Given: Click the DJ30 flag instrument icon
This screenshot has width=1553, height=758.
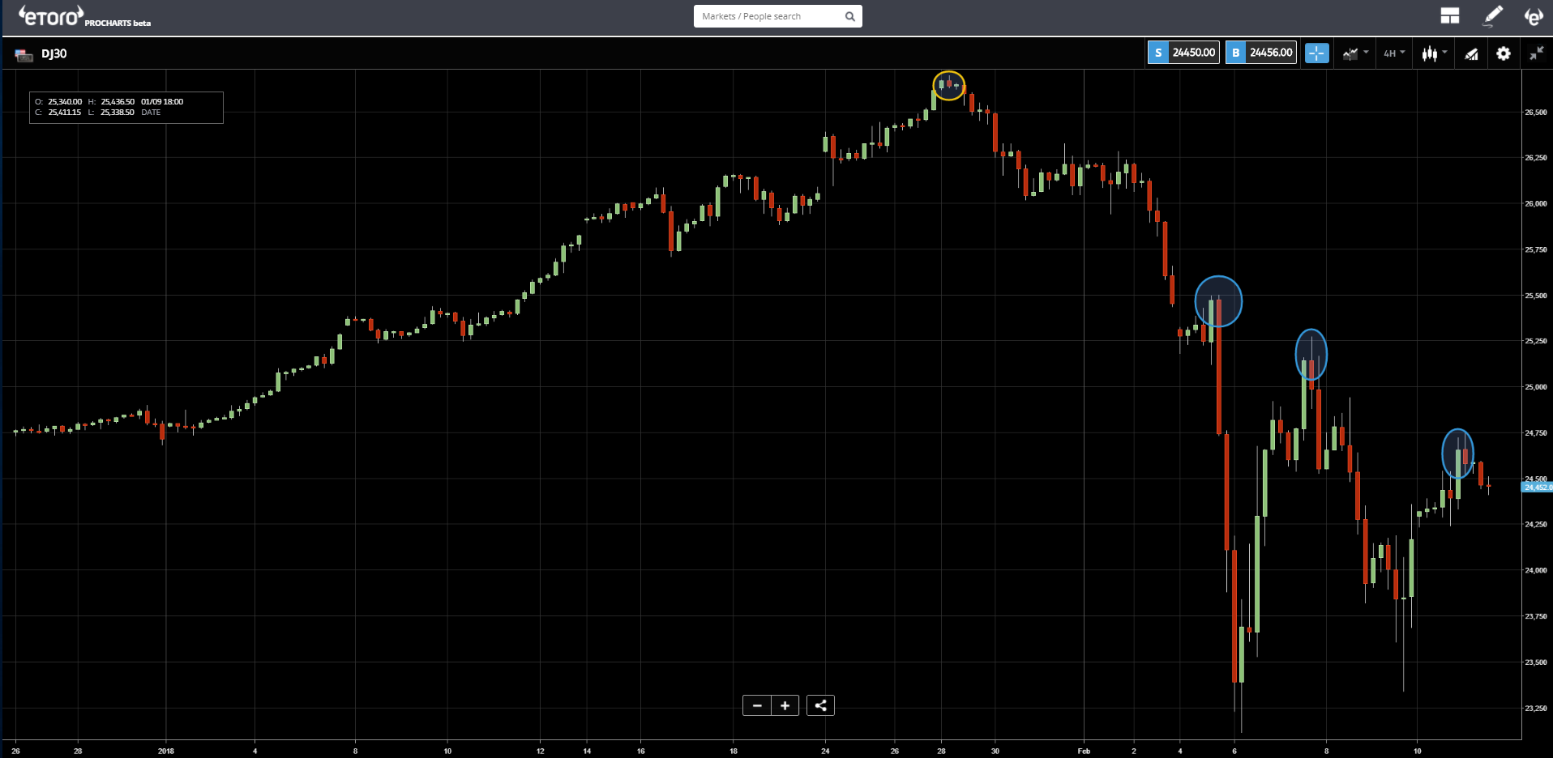Looking at the screenshot, I should 24,54.
